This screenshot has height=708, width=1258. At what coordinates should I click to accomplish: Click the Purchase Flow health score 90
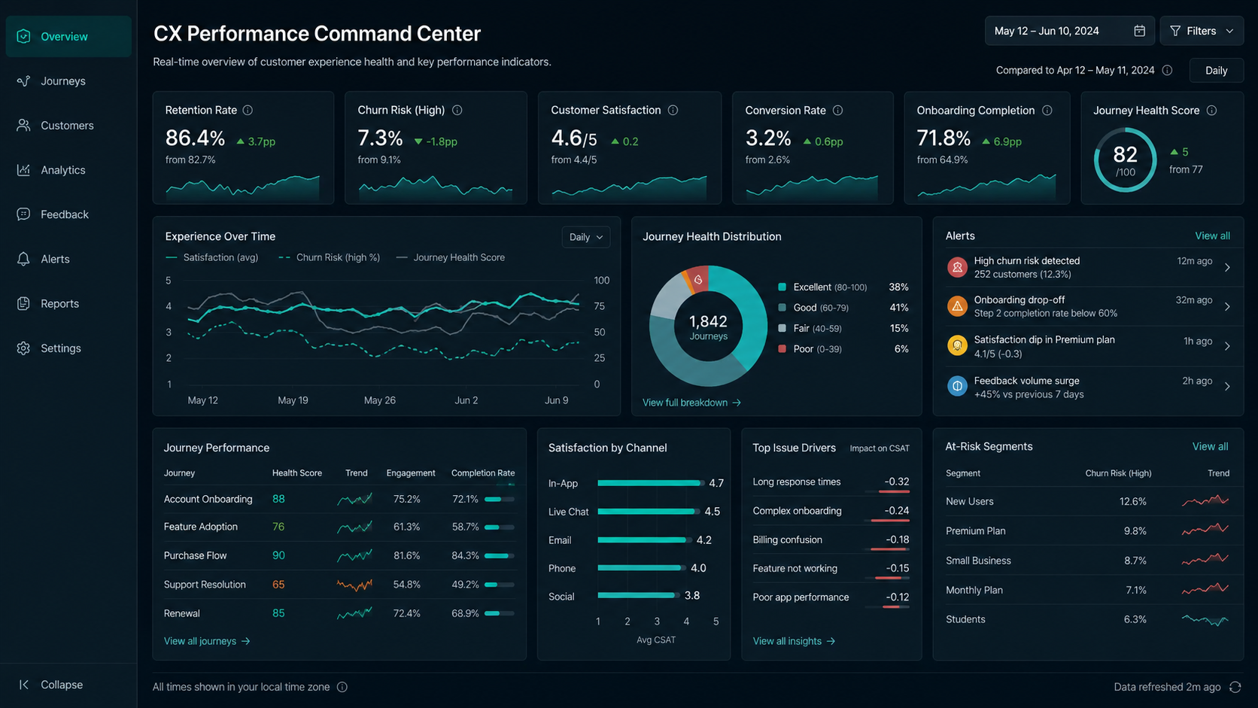(x=278, y=555)
